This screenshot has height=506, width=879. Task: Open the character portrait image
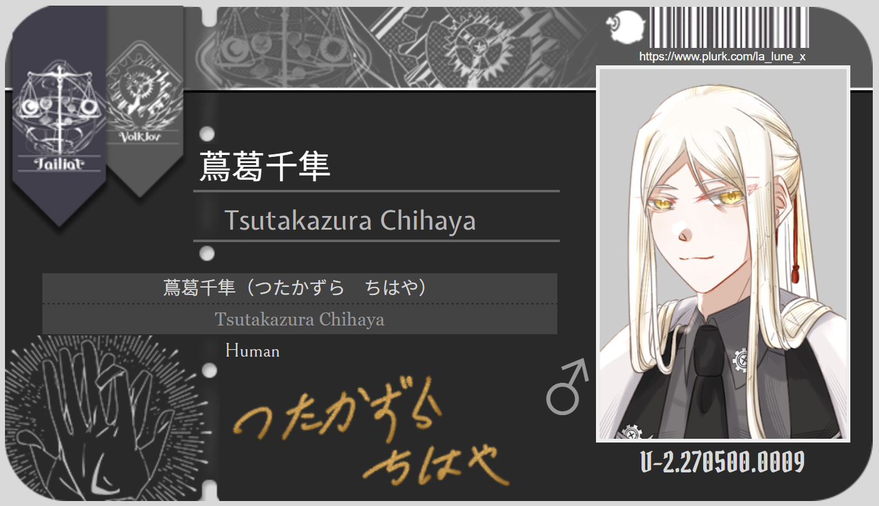pyautogui.click(x=723, y=253)
